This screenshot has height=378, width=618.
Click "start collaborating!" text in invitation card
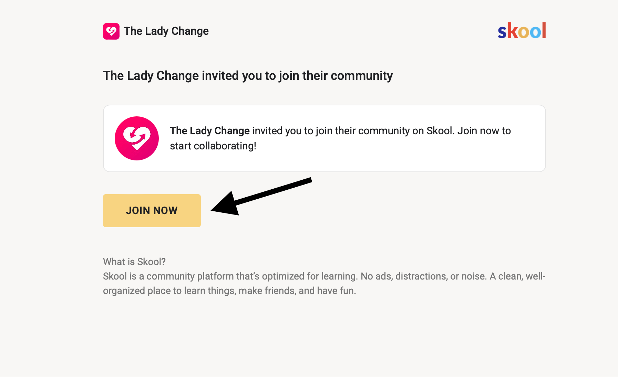coord(213,146)
